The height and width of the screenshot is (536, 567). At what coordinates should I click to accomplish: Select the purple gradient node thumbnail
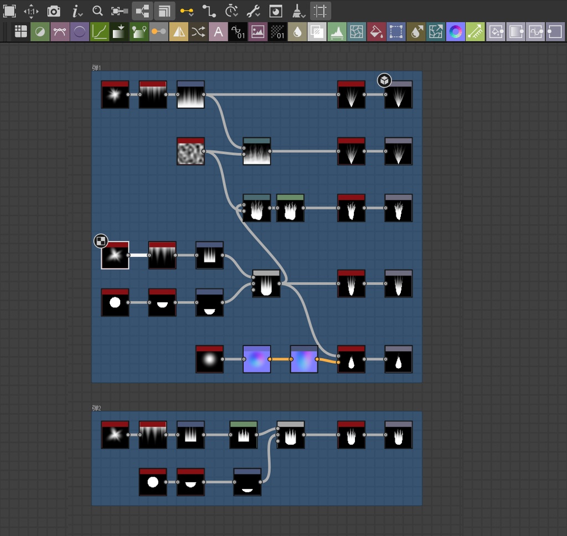[256, 360]
